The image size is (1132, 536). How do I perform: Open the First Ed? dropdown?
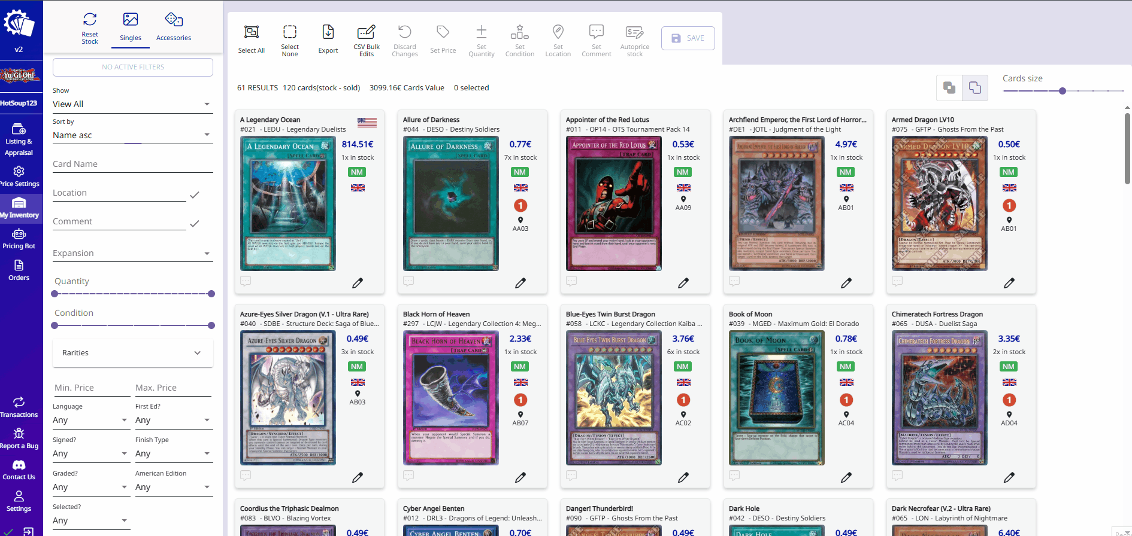coord(174,420)
